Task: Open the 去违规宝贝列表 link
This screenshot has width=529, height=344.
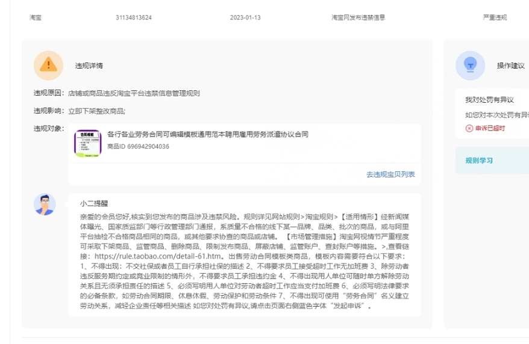Action: click(x=390, y=174)
